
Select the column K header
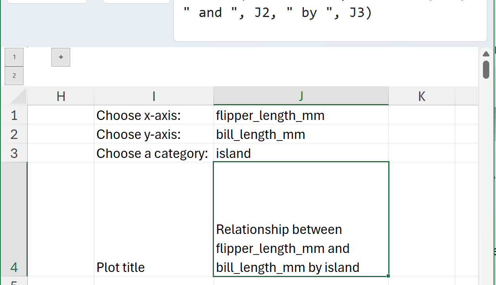tap(422, 96)
